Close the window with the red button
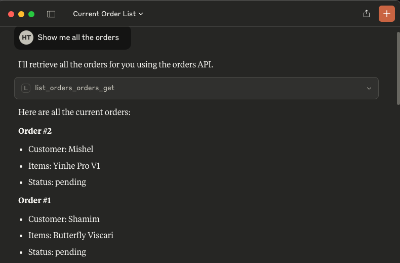Screen dimensions: 400x263 11,14
